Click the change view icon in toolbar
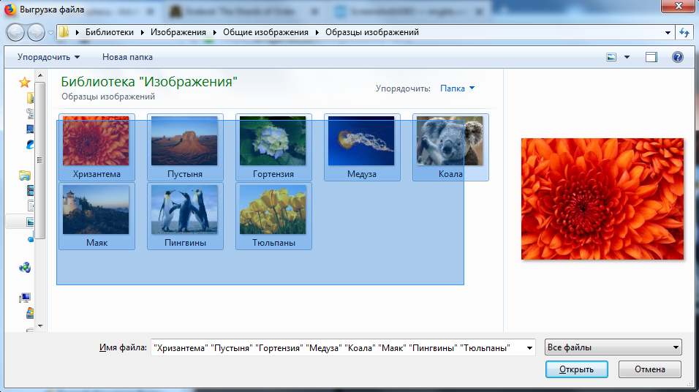 [x=611, y=57]
